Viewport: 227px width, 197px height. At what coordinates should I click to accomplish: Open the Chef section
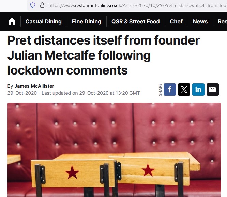point(176,21)
